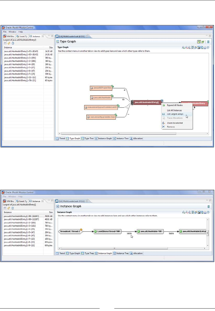Switch to Allocation tab in upper window

point(136,138)
